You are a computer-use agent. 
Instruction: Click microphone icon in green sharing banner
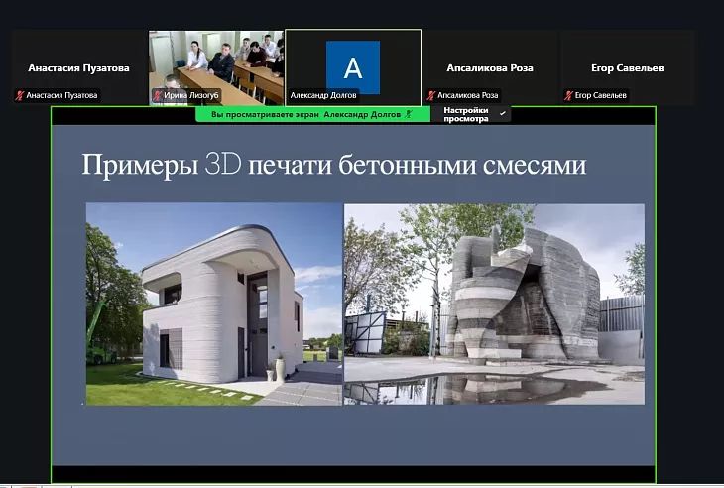pos(409,114)
